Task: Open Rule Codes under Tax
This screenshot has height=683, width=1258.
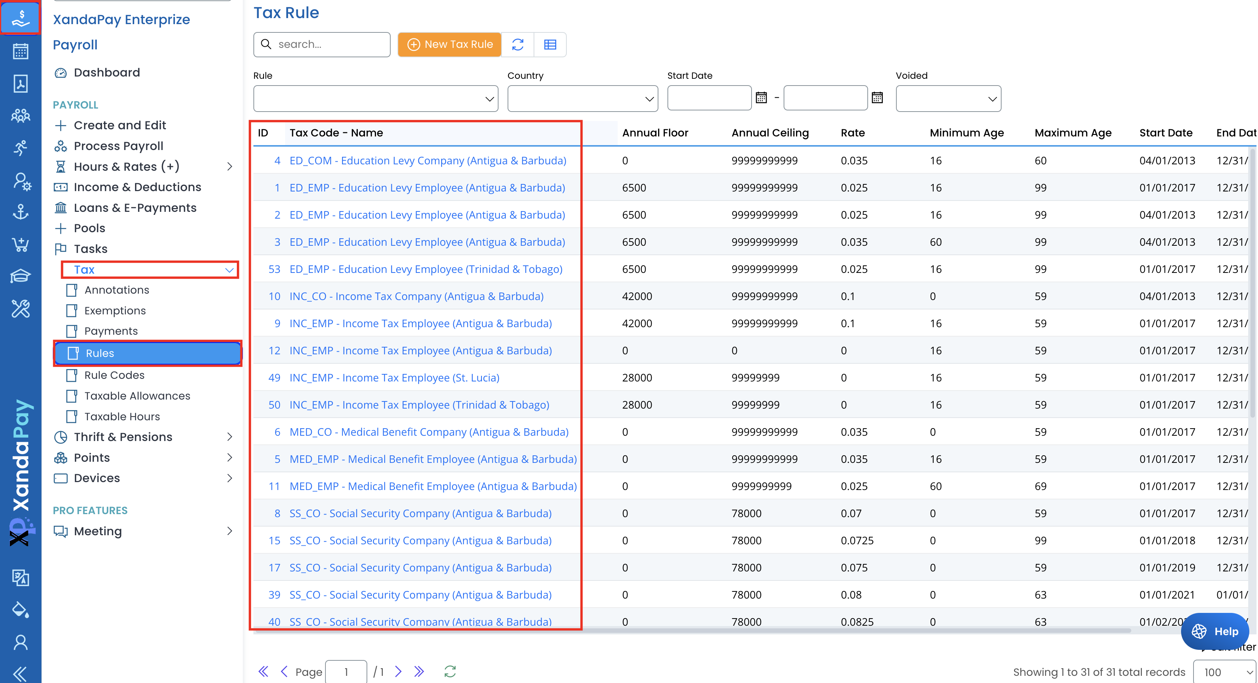Action: click(x=114, y=375)
